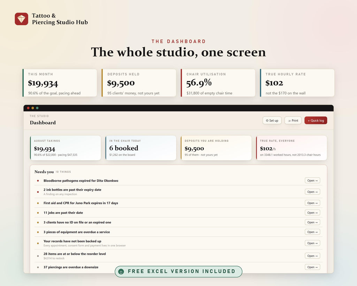This screenshot has height=286, width=357.
Task: Click the red window dot in the title bar
Action: tap(28, 108)
